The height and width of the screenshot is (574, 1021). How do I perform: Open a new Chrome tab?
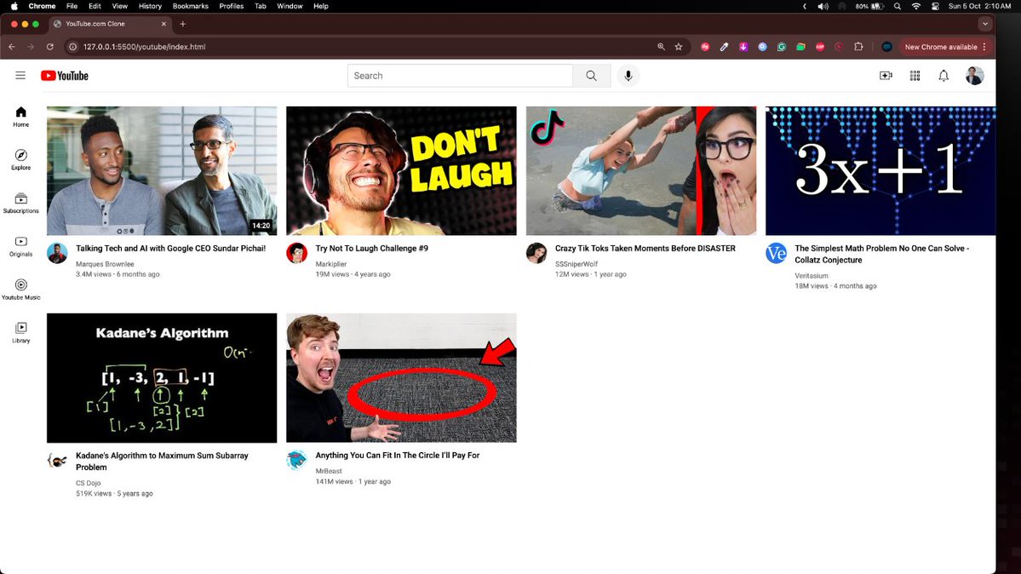click(x=183, y=24)
